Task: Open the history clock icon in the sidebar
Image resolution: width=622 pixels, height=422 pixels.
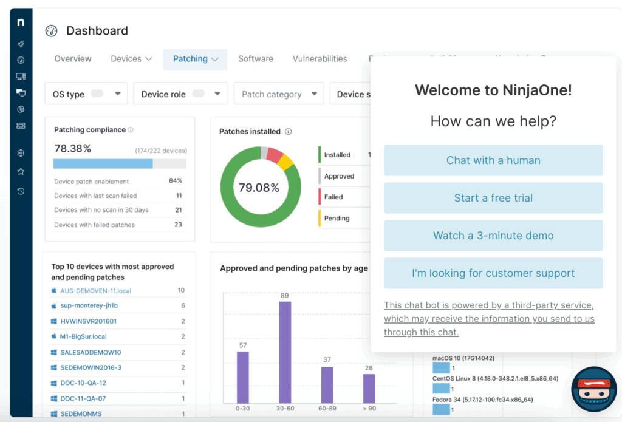Action: coord(21,191)
